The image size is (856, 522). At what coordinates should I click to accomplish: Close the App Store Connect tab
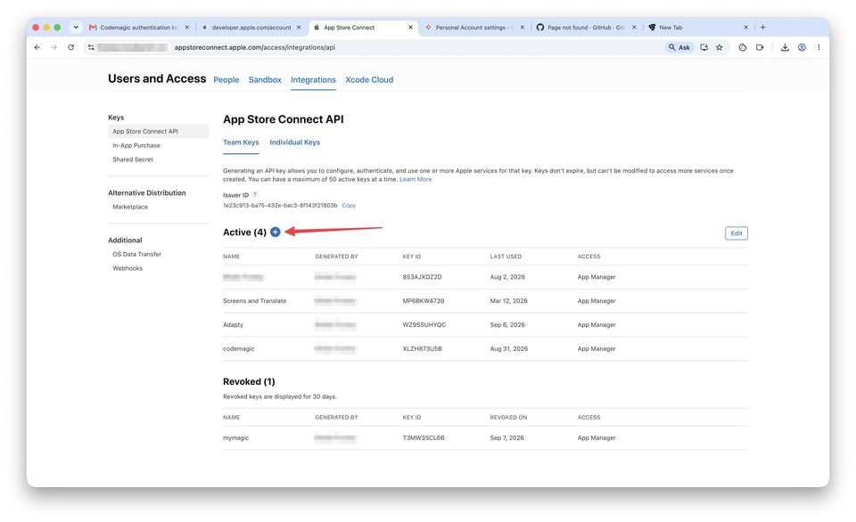[410, 28]
